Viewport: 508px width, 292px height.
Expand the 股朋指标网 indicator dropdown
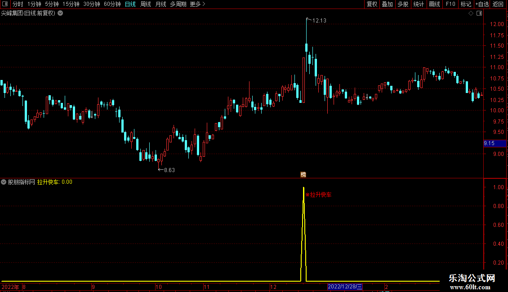4,182
